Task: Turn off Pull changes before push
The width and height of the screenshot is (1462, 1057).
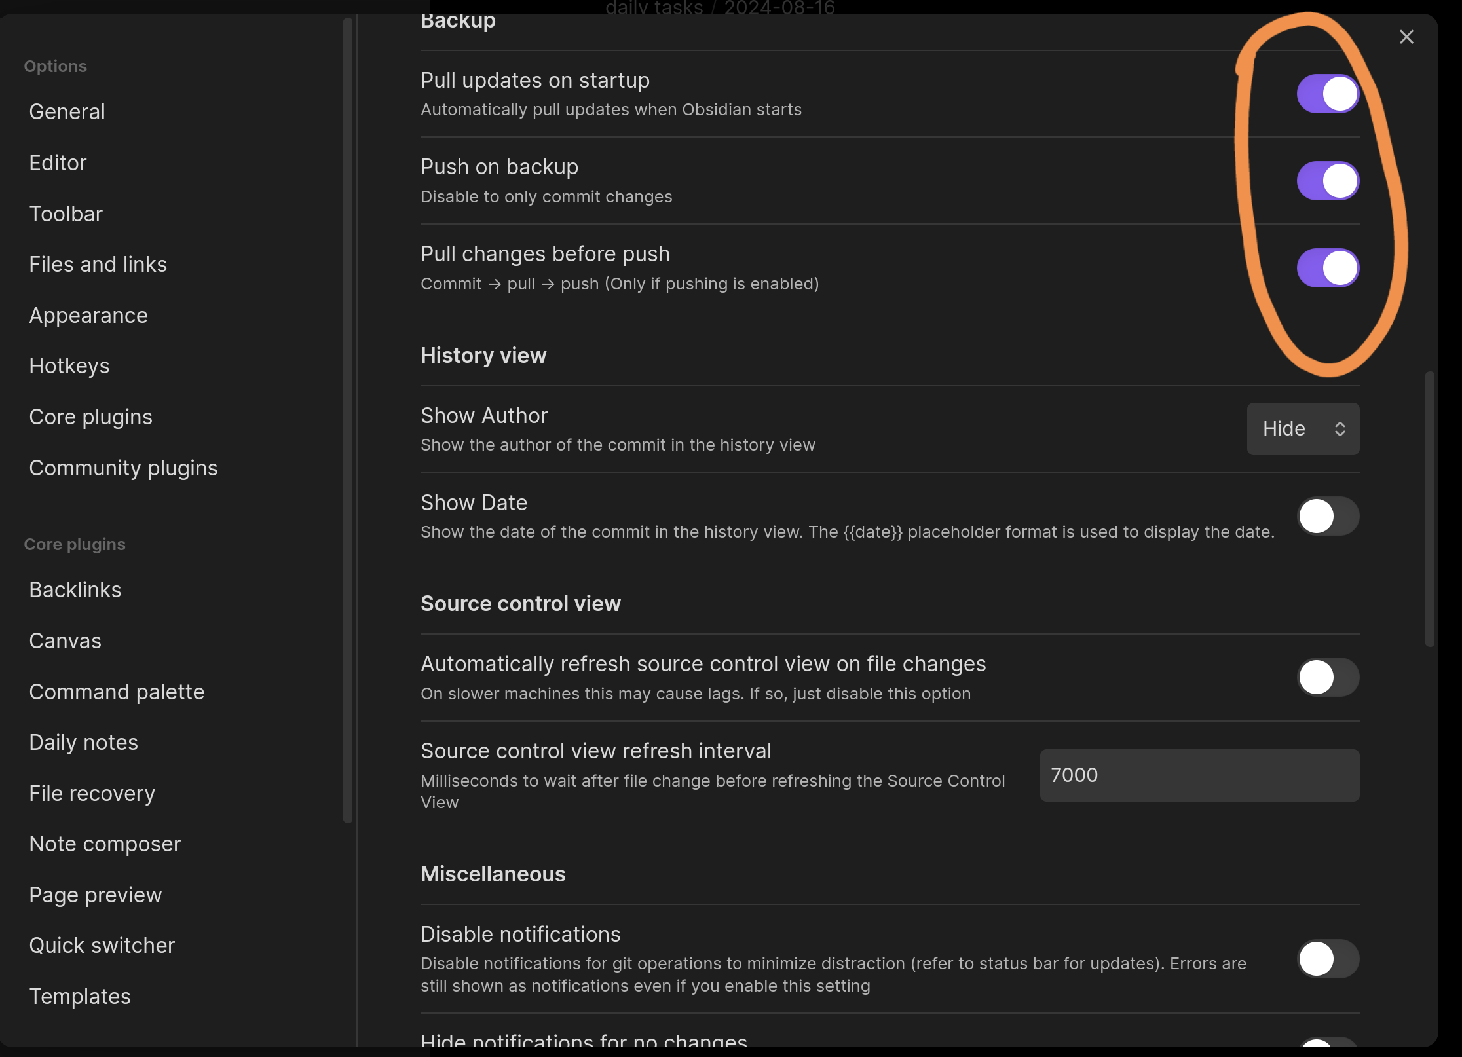Action: pyautogui.click(x=1327, y=268)
